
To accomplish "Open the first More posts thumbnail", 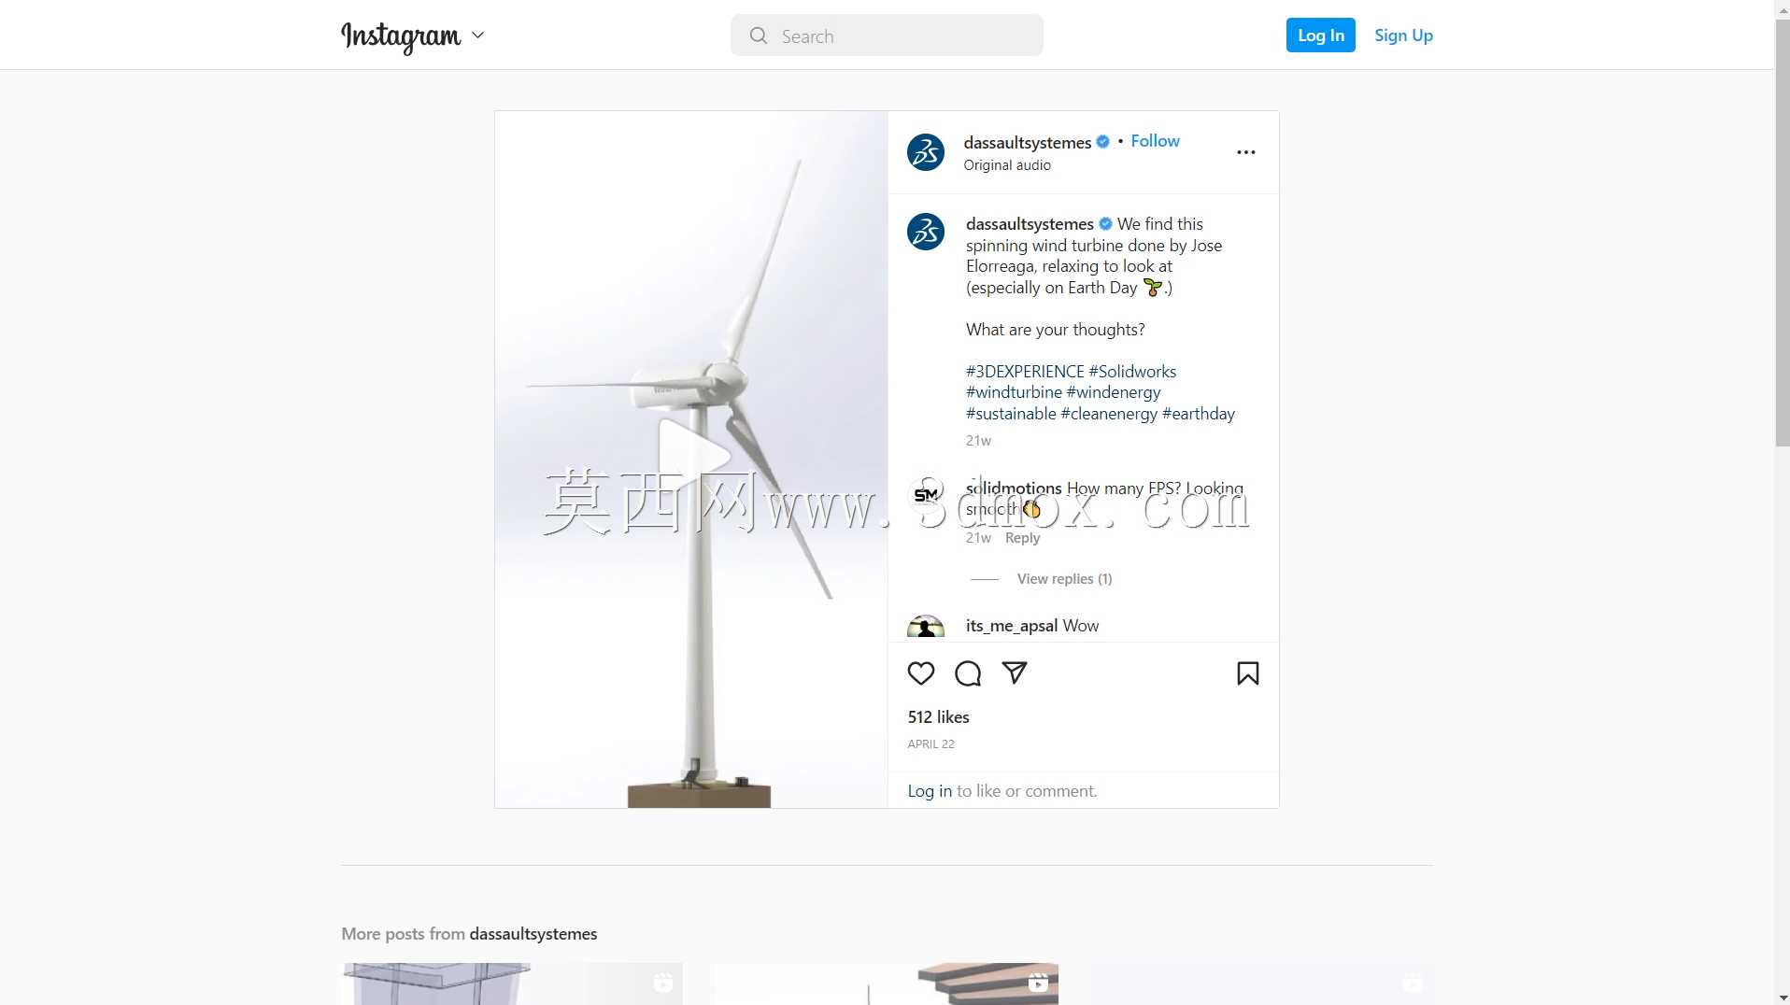I will (x=512, y=984).
